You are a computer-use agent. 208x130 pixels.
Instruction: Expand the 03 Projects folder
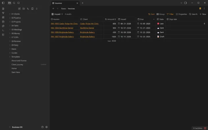[16, 22]
